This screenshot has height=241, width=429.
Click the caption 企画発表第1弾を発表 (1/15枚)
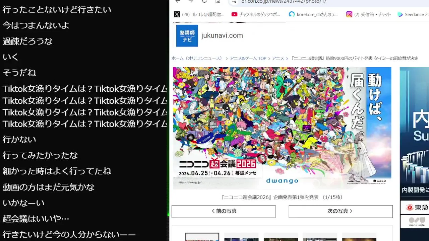coord(282,197)
